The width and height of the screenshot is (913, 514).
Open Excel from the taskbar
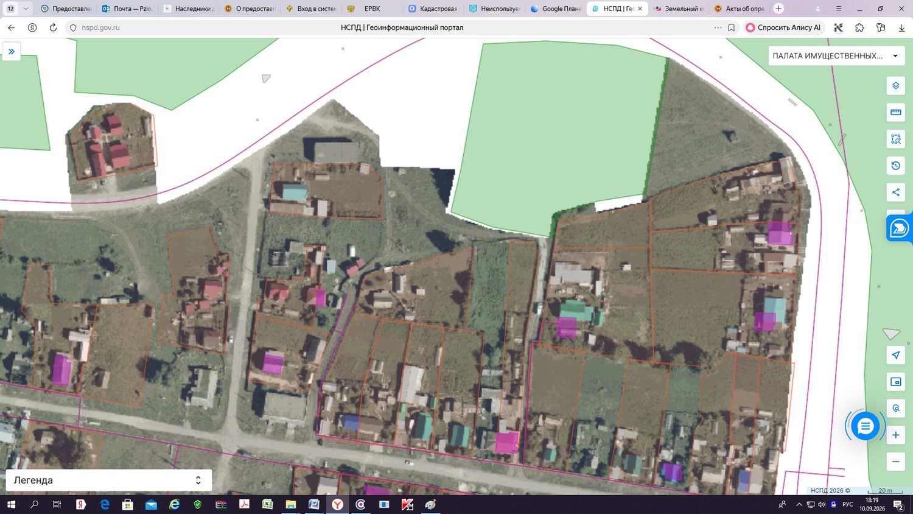point(267,505)
